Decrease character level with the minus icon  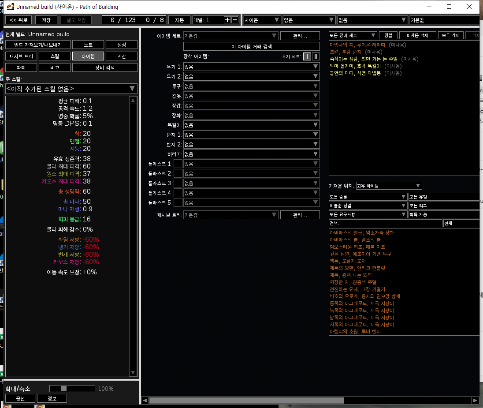pos(235,20)
